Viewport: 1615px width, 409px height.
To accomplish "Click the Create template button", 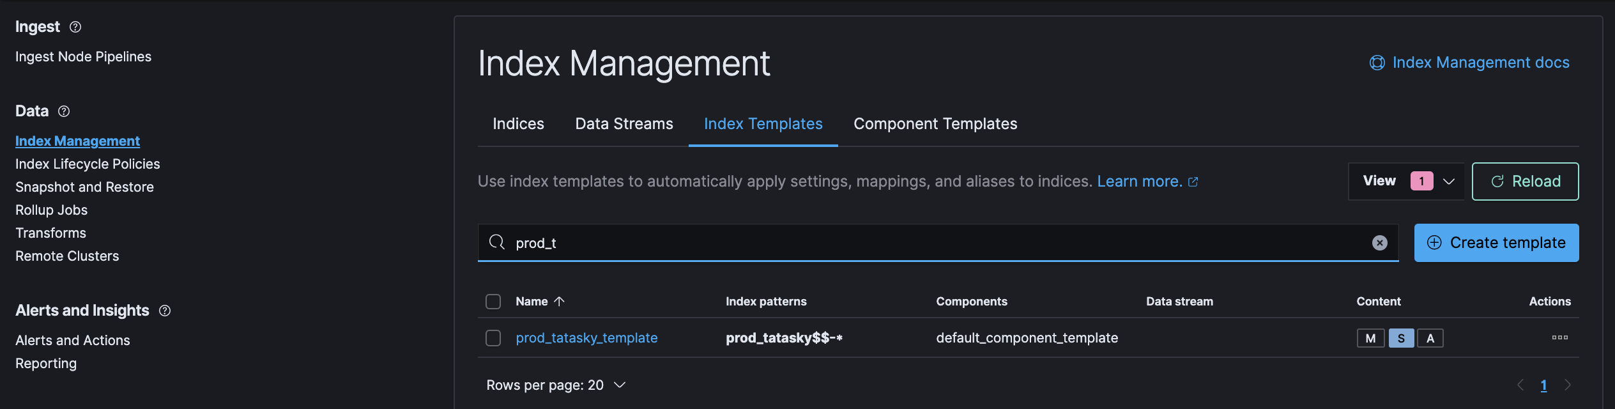I will coord(1496,243).
